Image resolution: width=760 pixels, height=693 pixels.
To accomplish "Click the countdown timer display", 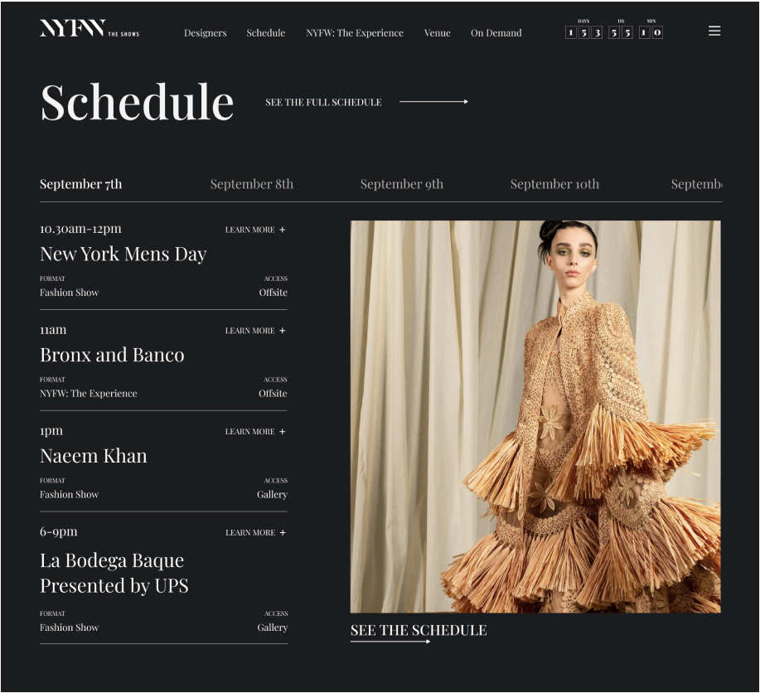I will pyautogui.click(x=613, y=31).
